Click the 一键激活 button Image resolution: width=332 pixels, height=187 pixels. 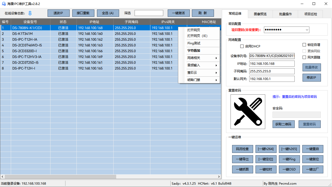[x=178, y=13]
